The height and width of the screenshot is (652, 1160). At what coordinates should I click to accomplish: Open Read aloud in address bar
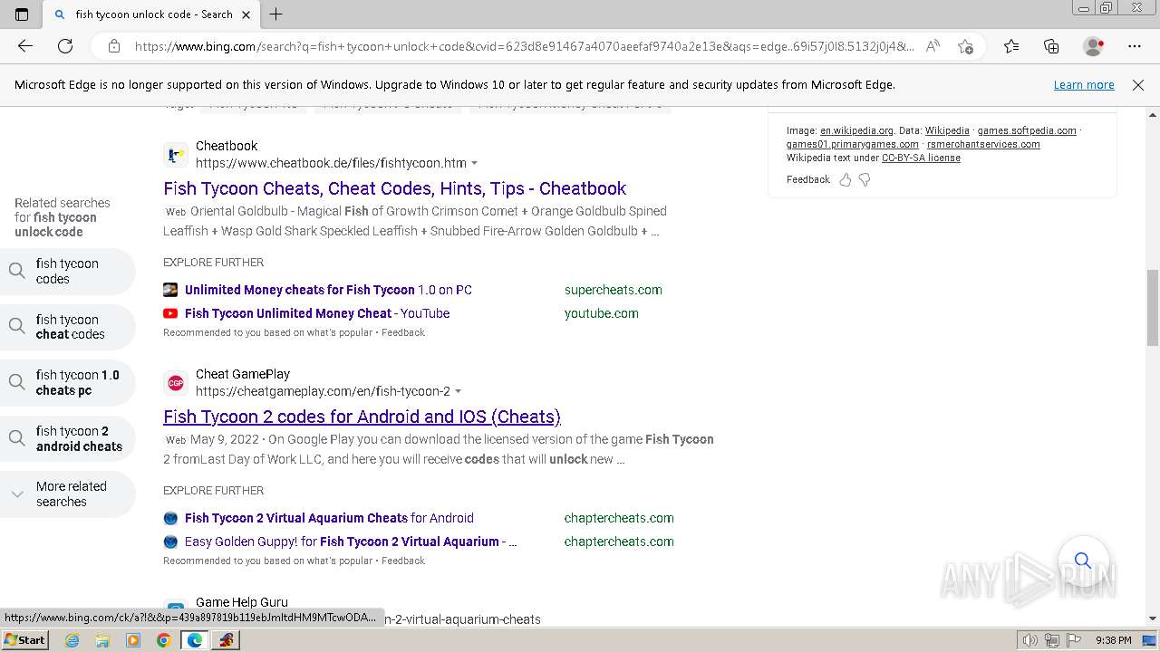(x=933, y=46)
